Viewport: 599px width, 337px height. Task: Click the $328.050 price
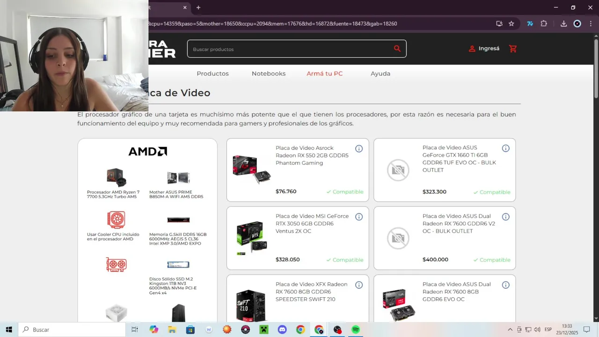pyautogui.click(x=288, y=260)
